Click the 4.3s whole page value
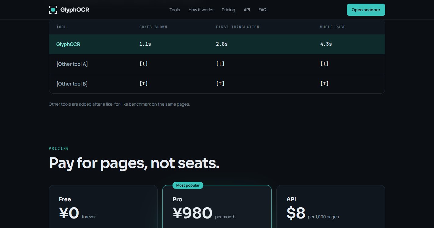 coord(326,44)
